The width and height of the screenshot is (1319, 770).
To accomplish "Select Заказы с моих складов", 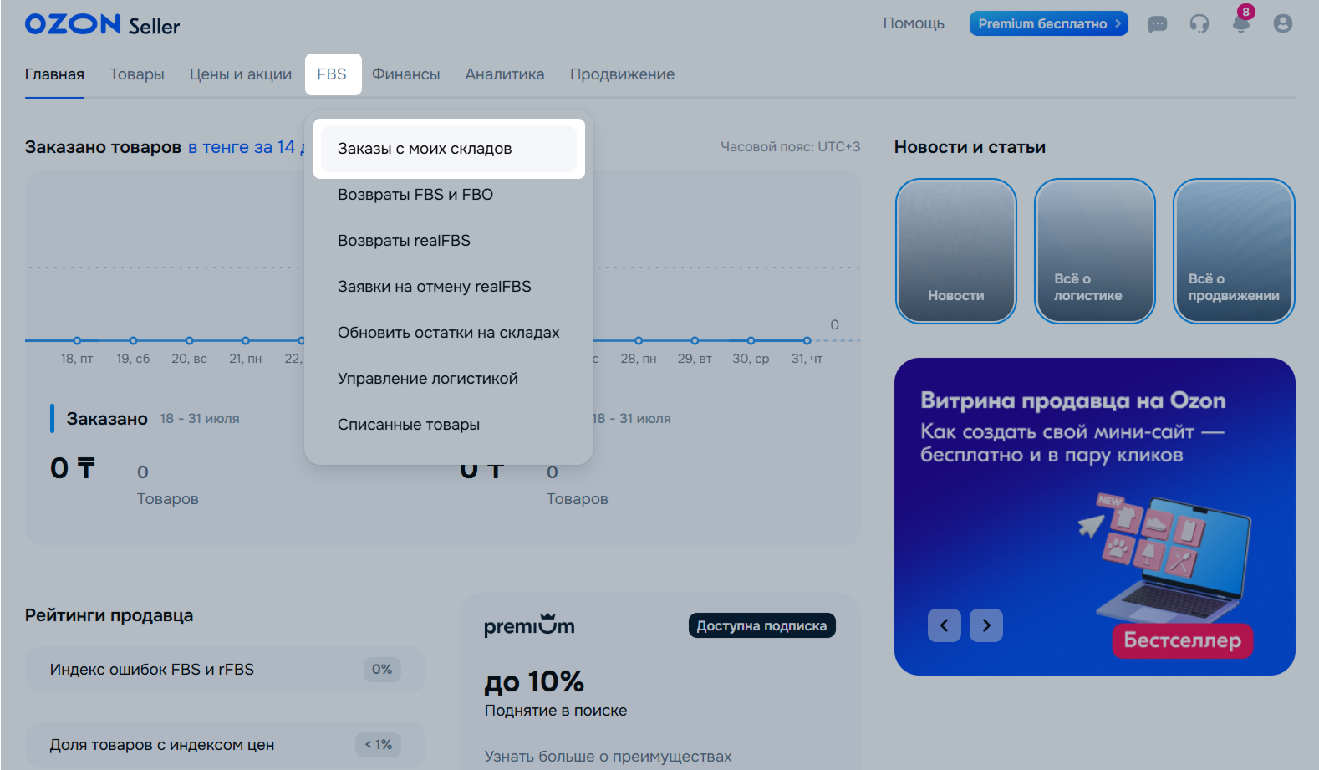I will pos(449,149).
